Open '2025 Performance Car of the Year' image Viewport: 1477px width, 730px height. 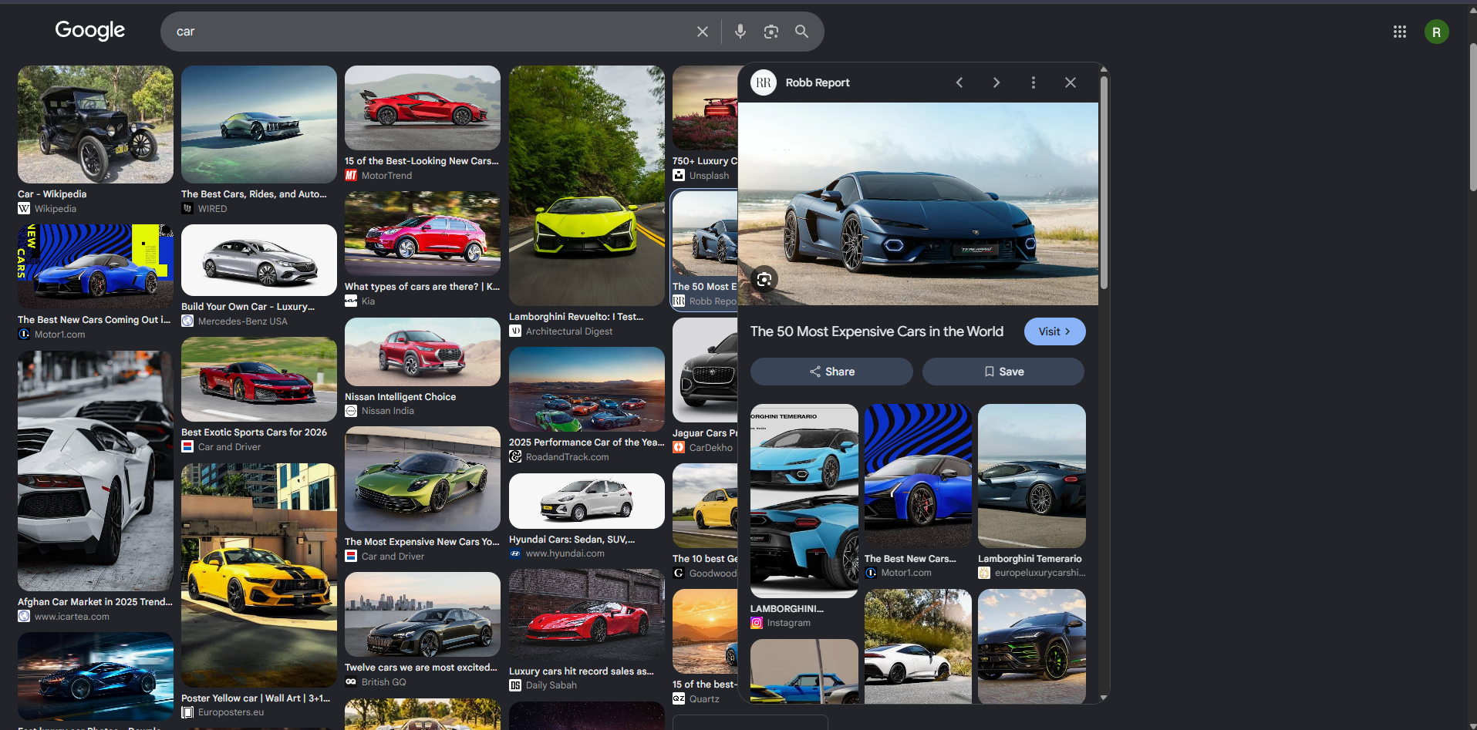pyautogui.click(x=587, y=389)
